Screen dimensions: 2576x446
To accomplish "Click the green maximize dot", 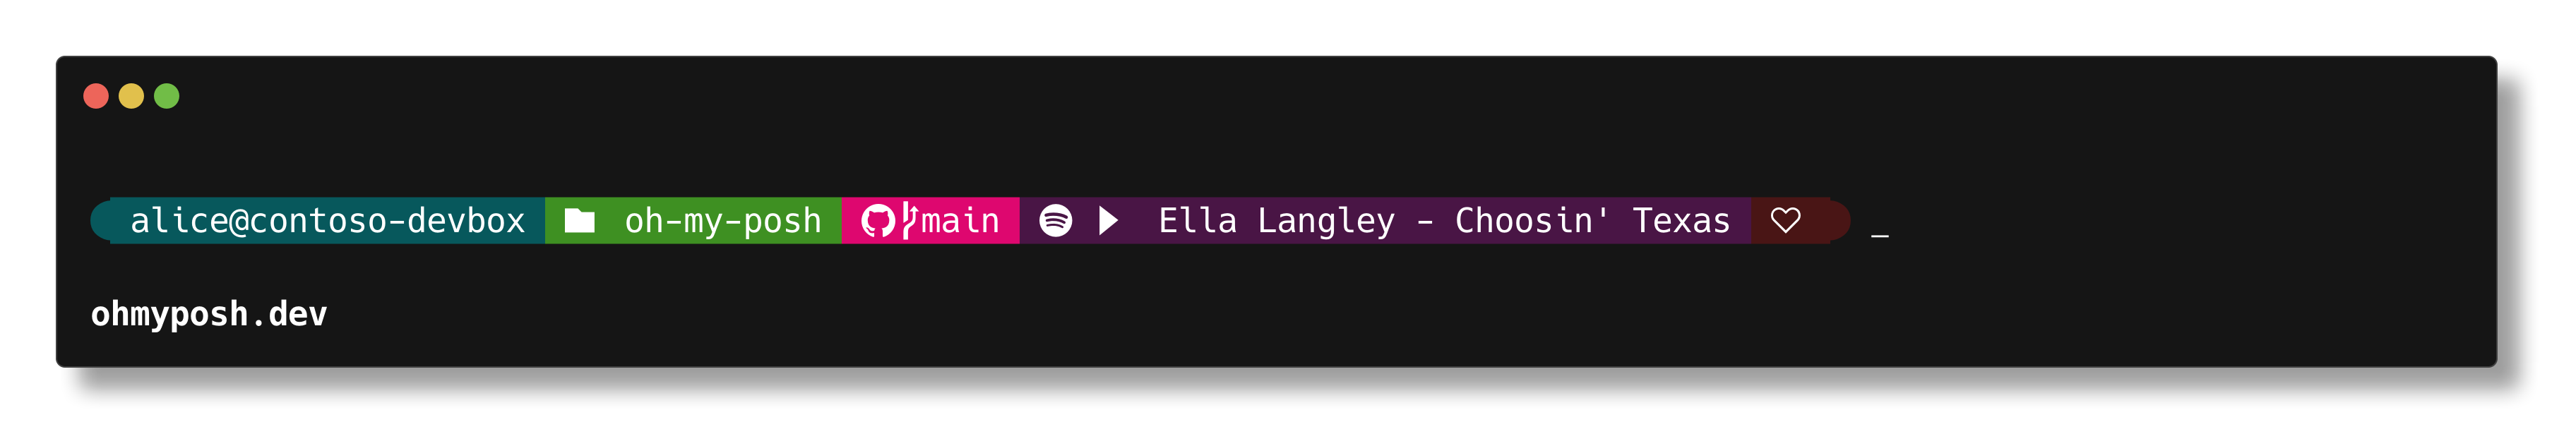I will [167, 96].
